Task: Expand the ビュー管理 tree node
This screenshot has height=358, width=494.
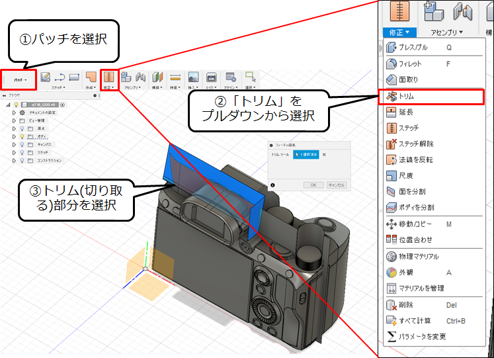Action: 14,120
